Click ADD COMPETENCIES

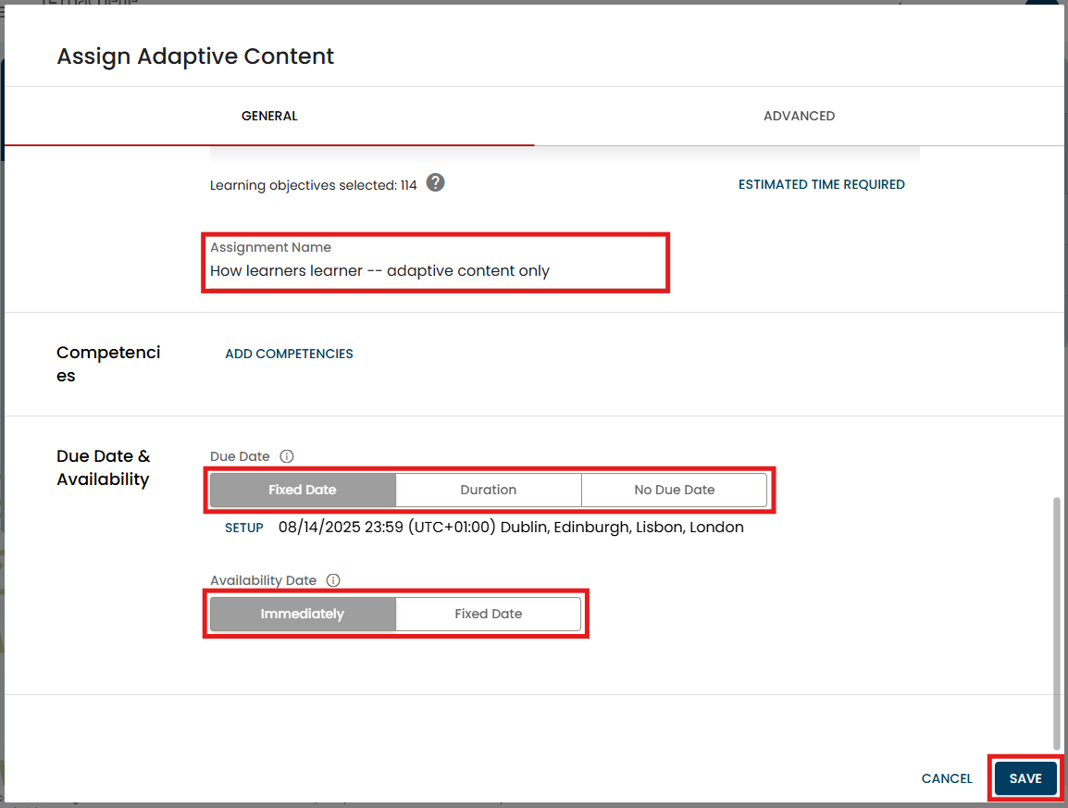point(289,354)
